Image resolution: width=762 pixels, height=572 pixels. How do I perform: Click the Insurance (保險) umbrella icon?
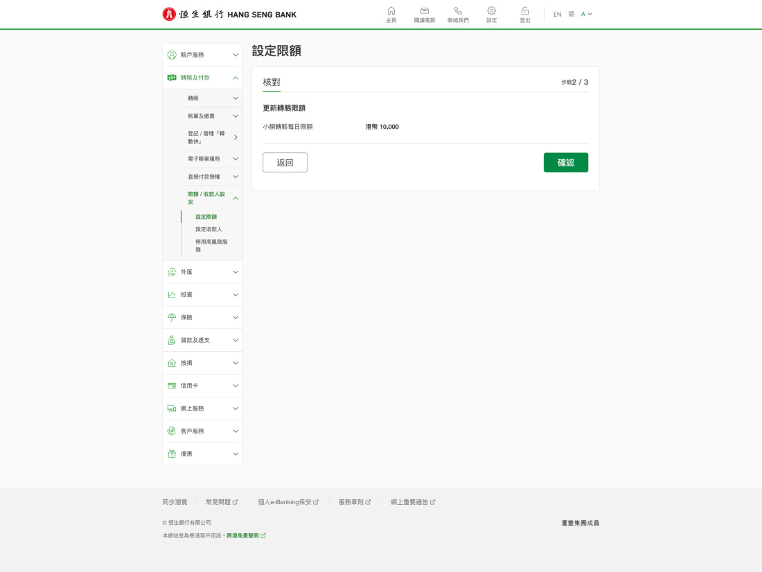(172, 317)
